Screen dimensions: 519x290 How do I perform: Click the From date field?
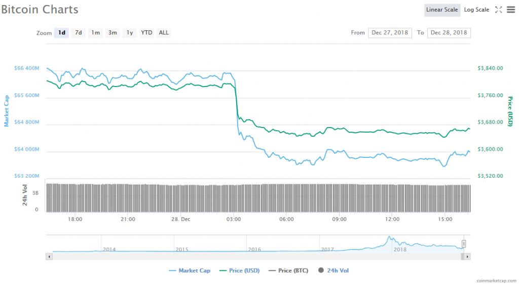390,33
